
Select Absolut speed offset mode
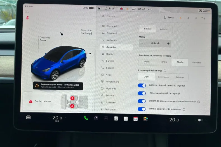[x=164, y=29]
